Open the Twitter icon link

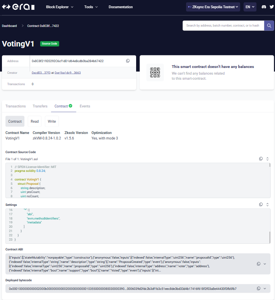(271, 7)
